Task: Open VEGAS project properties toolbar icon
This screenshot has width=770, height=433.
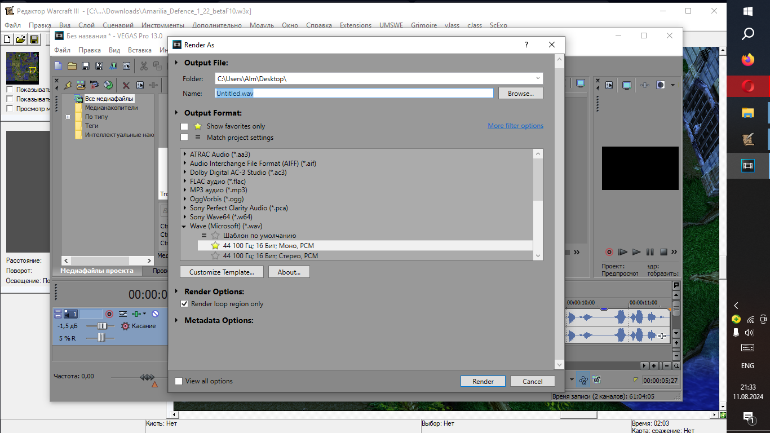Action: [x=127, y=67]
